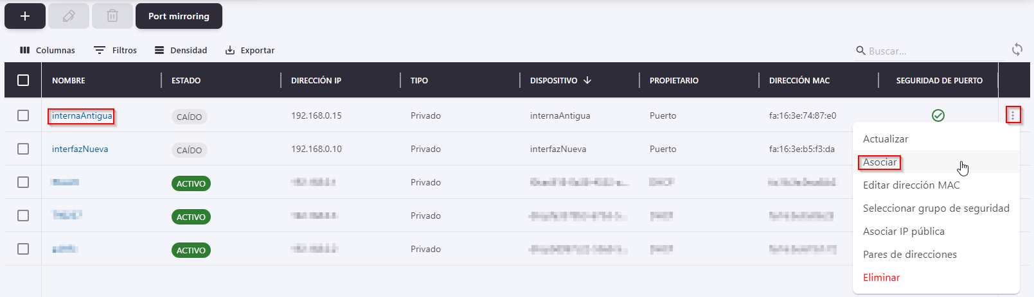The width and height of the screenshot is (1034, 297).
Task: Select Asociar from the context menu
Action: pyautogui.click(x=880, y=162)
